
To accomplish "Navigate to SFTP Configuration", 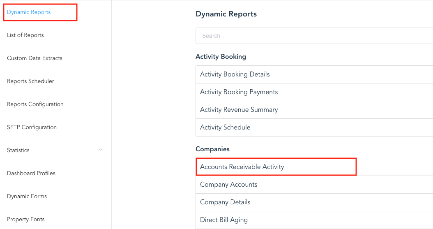I will 32,127.
